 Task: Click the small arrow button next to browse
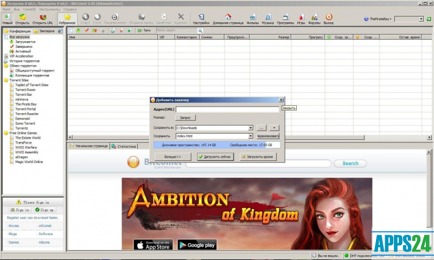(274, 128)
